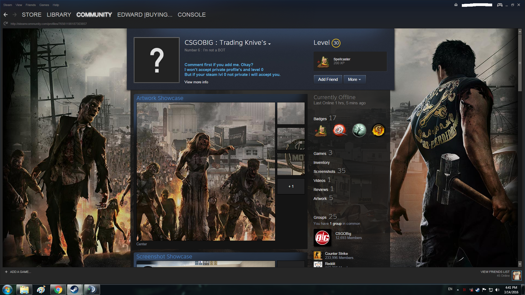Click the back navigation arrow
This screenshot has height=295, width=525.
[5, 15]
